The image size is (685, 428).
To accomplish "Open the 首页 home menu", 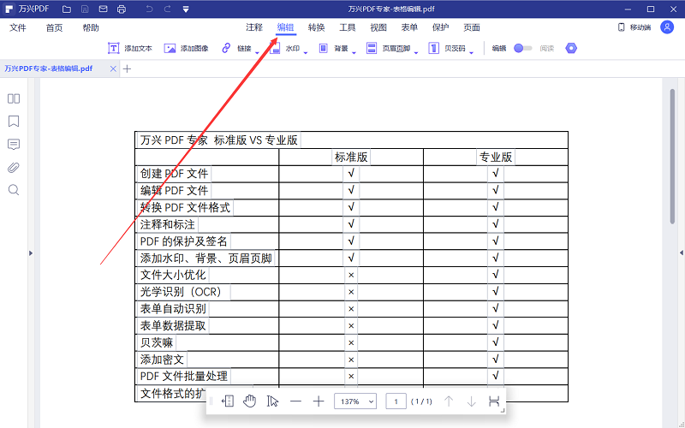I will 54,27.
